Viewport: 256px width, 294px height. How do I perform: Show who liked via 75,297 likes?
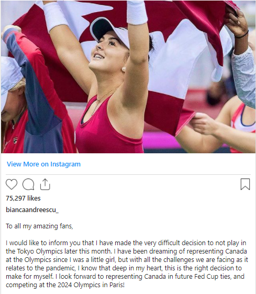click(23, 198)
